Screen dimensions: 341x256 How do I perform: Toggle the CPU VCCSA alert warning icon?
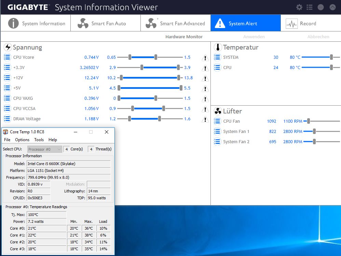pos(205,109)
